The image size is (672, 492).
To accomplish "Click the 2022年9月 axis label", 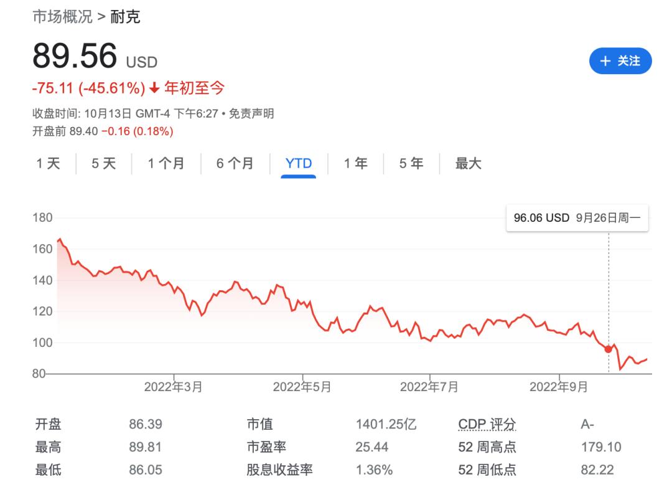I will [558, 387].
